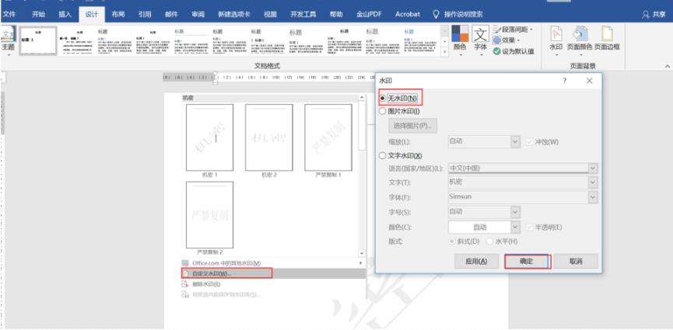Viewport: 673px width, 330px height.
Task: Open the 字体 Simsun font dropdown
Action: pyautogui.click(x=593, y=196)
